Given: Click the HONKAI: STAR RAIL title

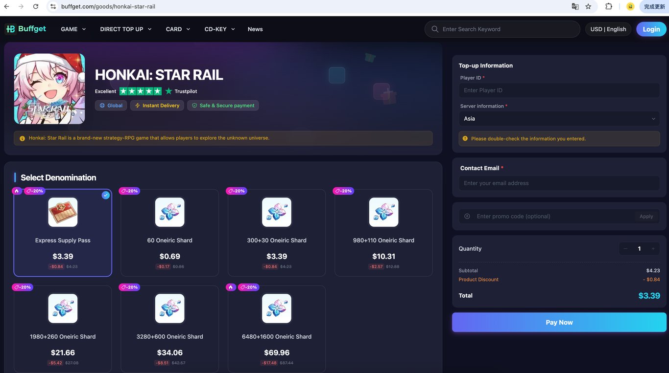Looking at the screenshot, I should point(159,75).
